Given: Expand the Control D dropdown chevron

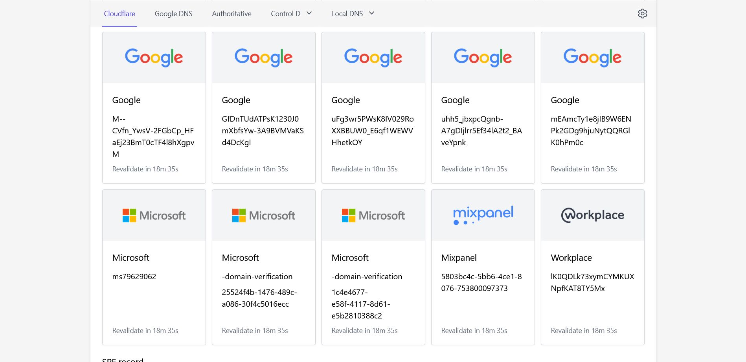Looking at the screenshot, I should [309, 13].
